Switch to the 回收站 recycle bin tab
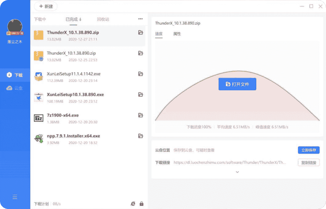The height and width of the screenshot is (209, 326). point(103,19)
